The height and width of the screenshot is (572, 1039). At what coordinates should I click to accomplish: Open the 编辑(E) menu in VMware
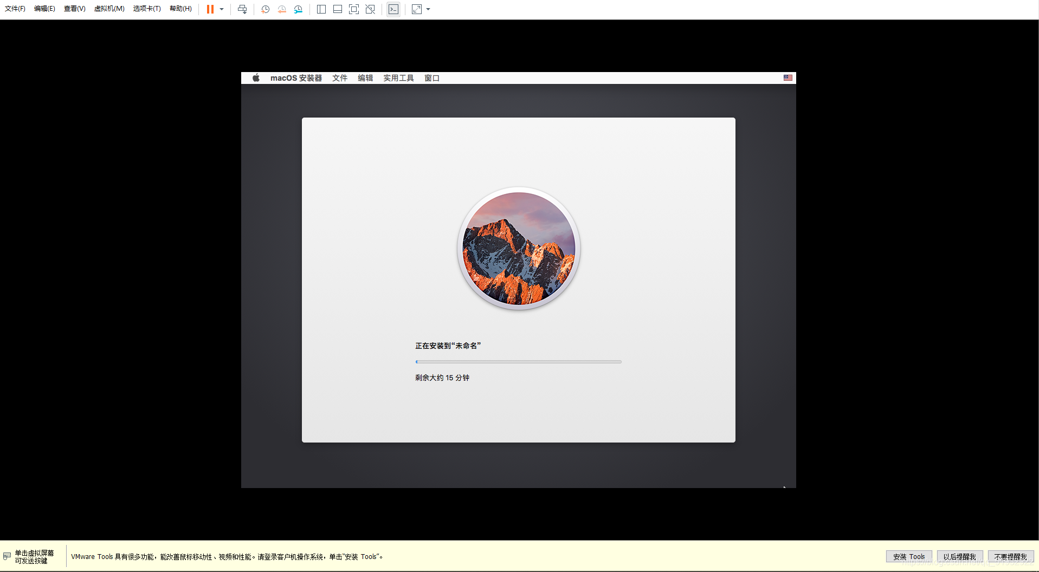click(x=44, y=9)
